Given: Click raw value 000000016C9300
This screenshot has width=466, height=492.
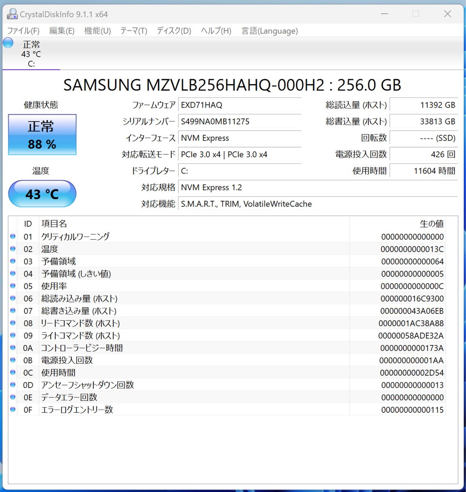Looking at the screenshot, I should tap(412, 298).
